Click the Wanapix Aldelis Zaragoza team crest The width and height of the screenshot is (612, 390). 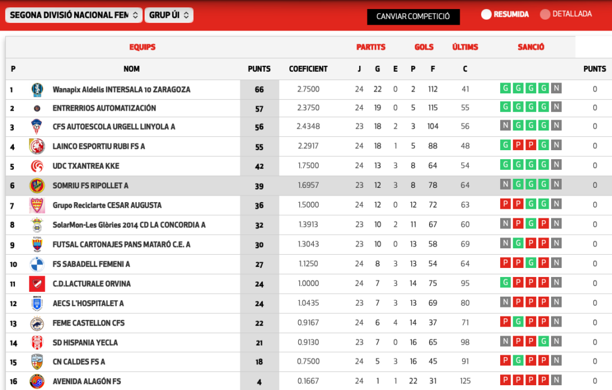point(36,90)
